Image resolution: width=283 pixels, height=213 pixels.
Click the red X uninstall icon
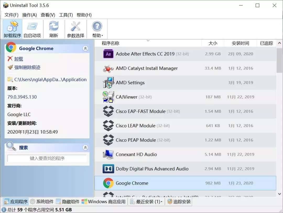pyautogui.click(x=10, y=59)
